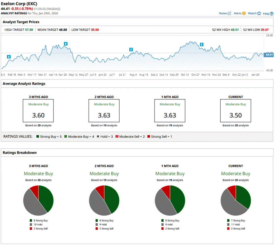Screen dimensions: 275x246
Task: Select the CURRENT rating box showing 3.50
Action: 236,110
